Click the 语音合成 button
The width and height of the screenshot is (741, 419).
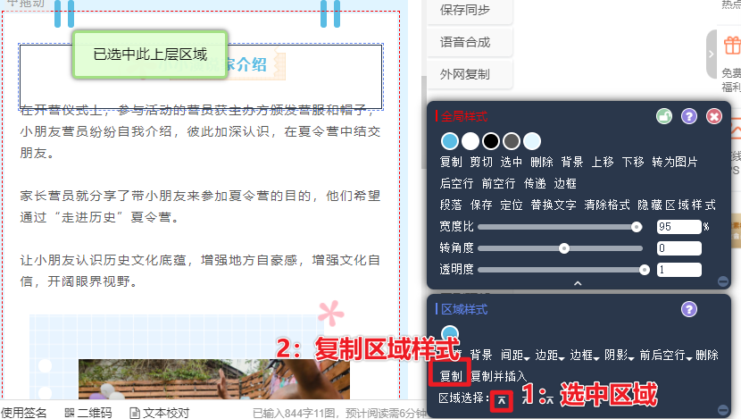point(470,43)
